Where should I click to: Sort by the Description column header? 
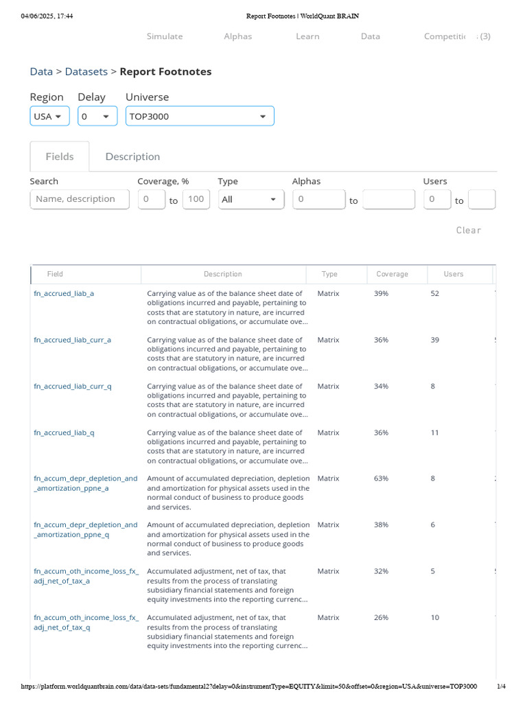pos(223,274)
